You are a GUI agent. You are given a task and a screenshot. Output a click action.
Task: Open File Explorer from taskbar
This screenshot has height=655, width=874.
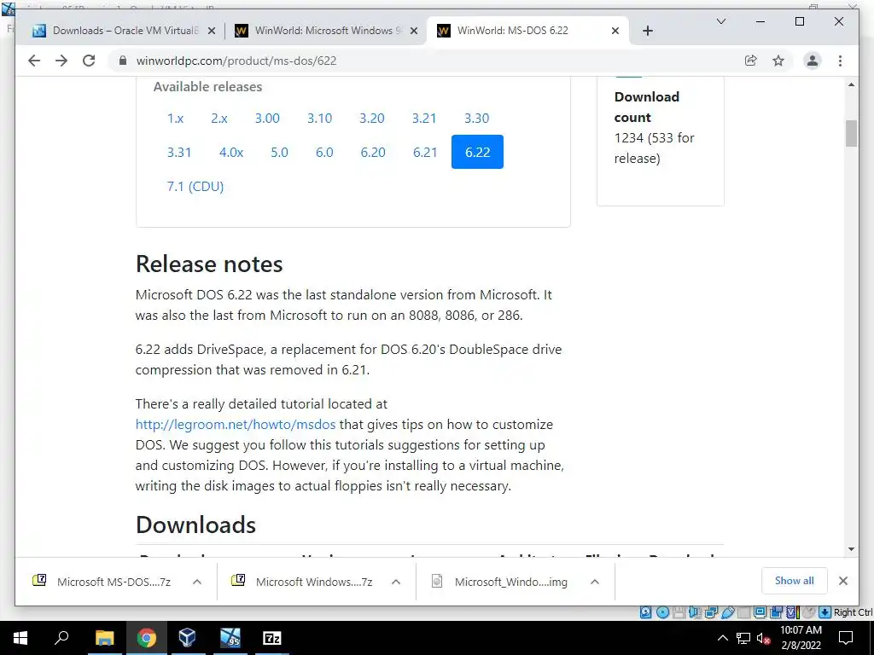tap(104, 638)
